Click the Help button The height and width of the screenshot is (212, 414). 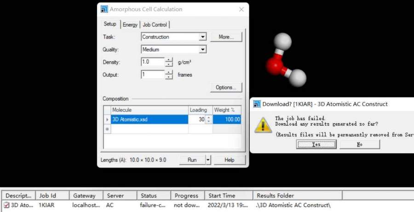point(230,160)
